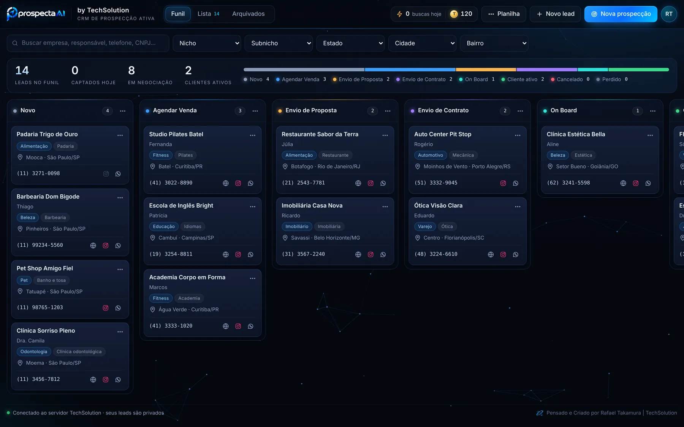Screen dimensions: 684x427
Task: Open the RT user avatar menu
Action: coord(669,14)
